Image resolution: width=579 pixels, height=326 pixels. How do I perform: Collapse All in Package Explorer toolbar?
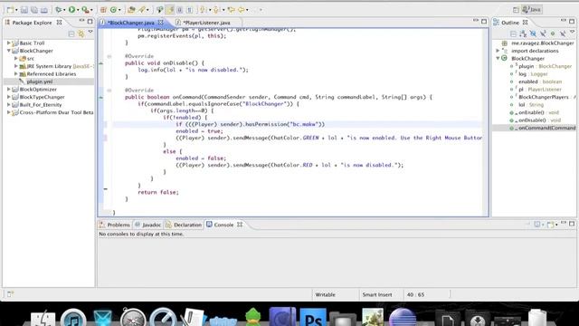click(71, 34)
